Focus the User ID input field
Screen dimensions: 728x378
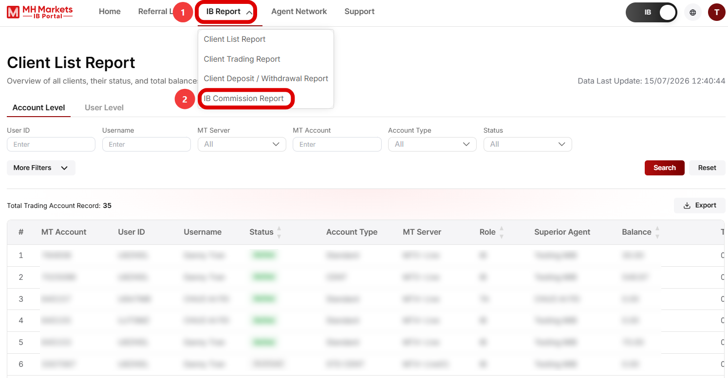pyautogui.click(x=51, y=144)
